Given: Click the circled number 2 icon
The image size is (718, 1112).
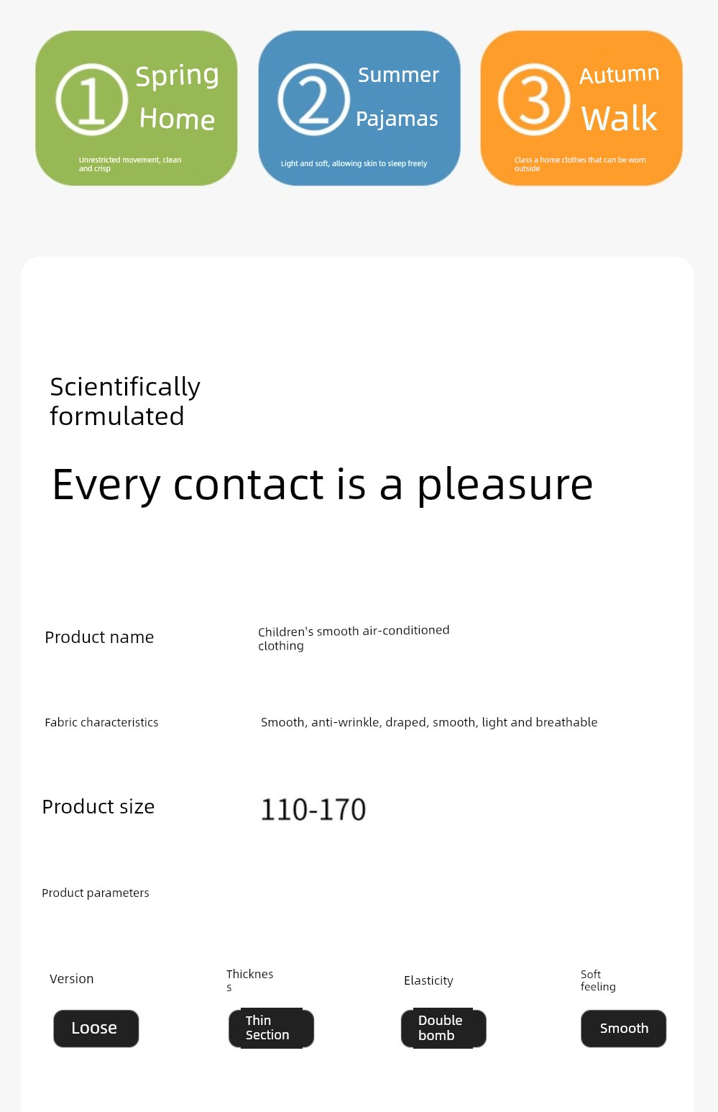Looking at the screenshot, I should (x=314, y=100).
